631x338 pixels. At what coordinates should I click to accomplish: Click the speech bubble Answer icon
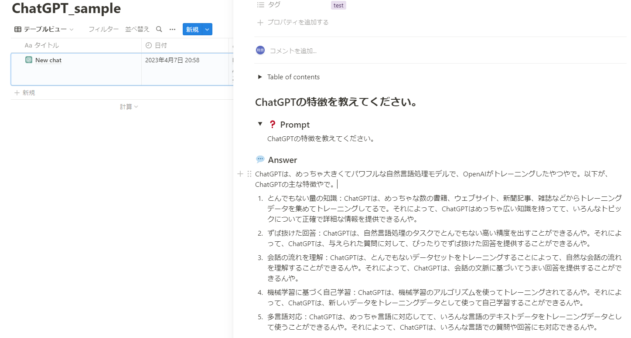pyautogui.click(x=260, y=159)
